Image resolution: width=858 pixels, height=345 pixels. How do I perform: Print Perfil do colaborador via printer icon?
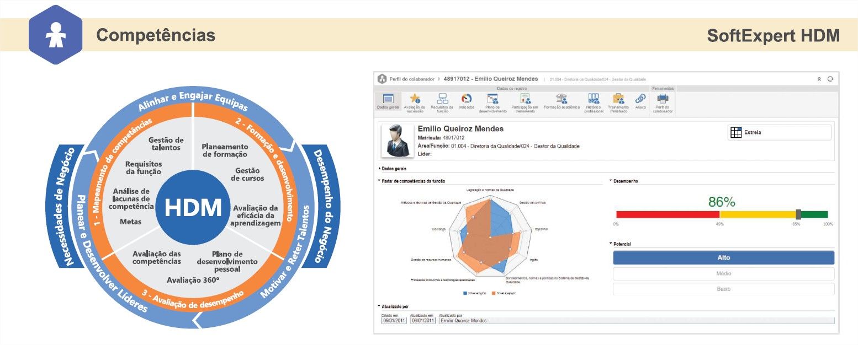tap(663, 99)
